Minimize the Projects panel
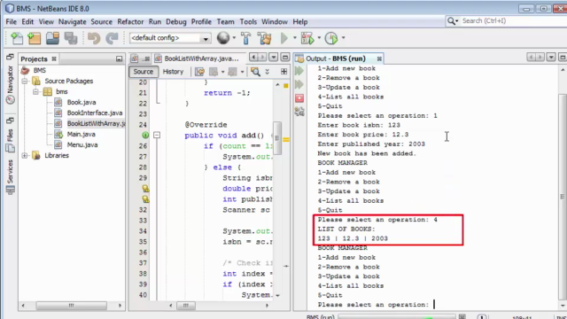 pyautogui.click(x=119, y=58)
